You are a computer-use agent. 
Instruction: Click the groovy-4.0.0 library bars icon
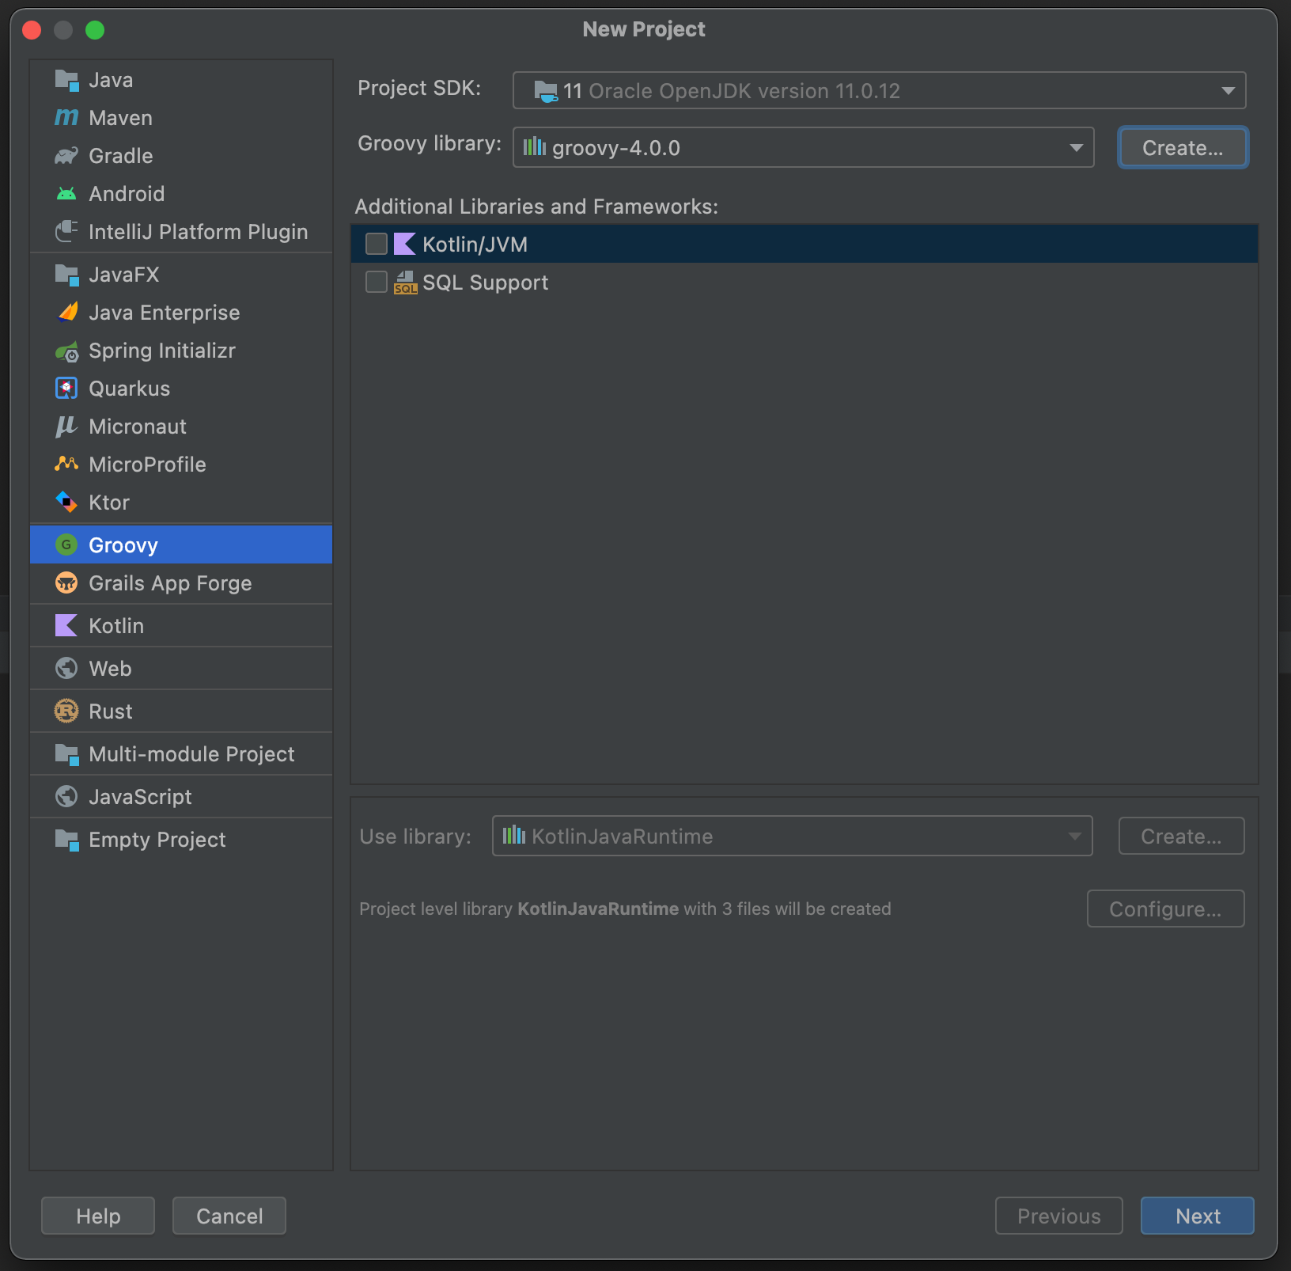pos(535,146)
